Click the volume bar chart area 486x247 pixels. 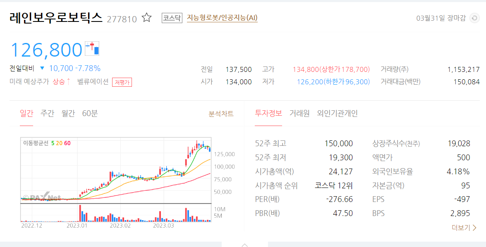tap(116, 213)
